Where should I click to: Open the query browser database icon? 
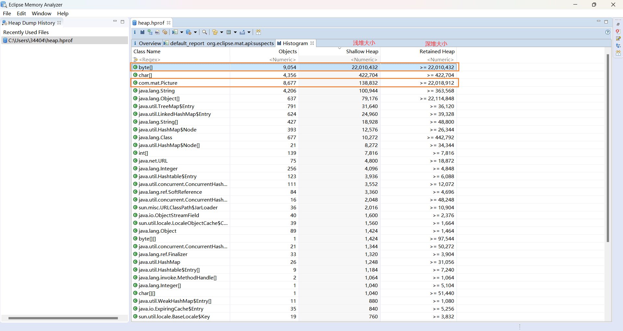(189, 32)
